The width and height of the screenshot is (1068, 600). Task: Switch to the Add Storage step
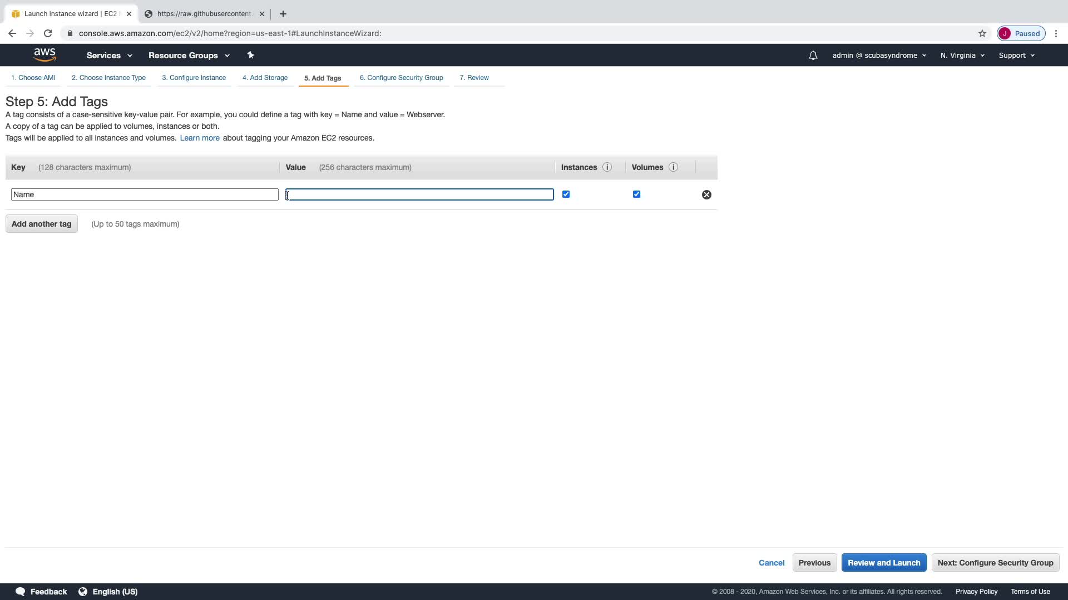pyautogui.click(x=265, y=78)
